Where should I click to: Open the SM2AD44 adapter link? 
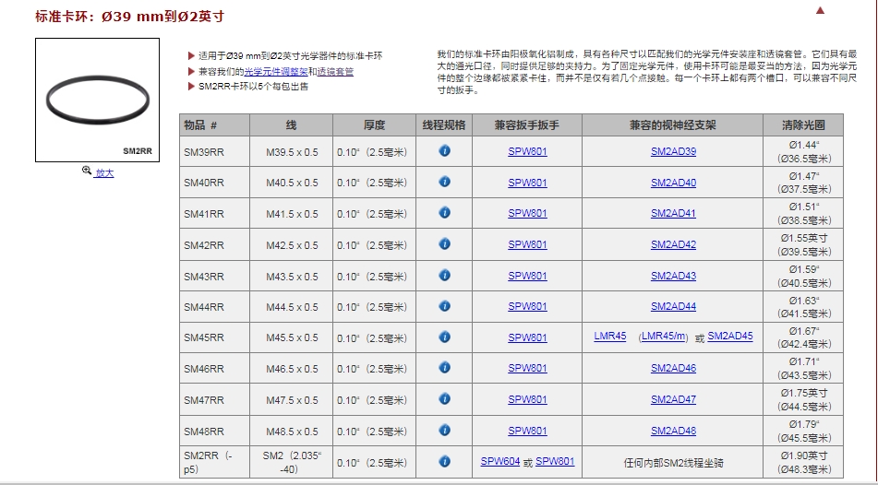[673, 306]
